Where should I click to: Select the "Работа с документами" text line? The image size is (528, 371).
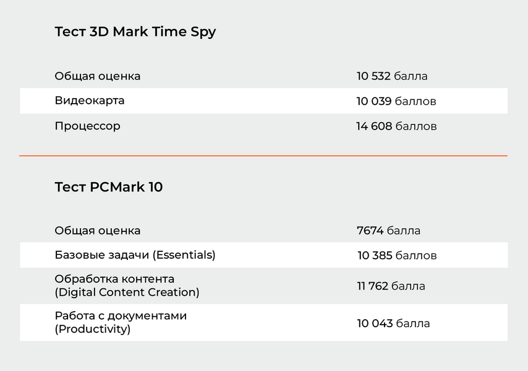(x=121, y=316)
